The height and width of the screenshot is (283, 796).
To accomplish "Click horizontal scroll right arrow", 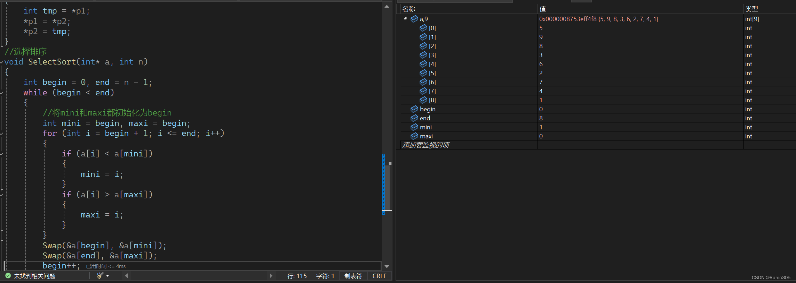I will coord(271,276).
